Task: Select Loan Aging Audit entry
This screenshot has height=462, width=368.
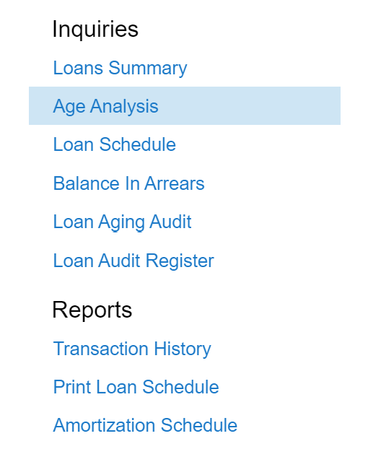Action: pyautogui.click(x=122, y=222)
